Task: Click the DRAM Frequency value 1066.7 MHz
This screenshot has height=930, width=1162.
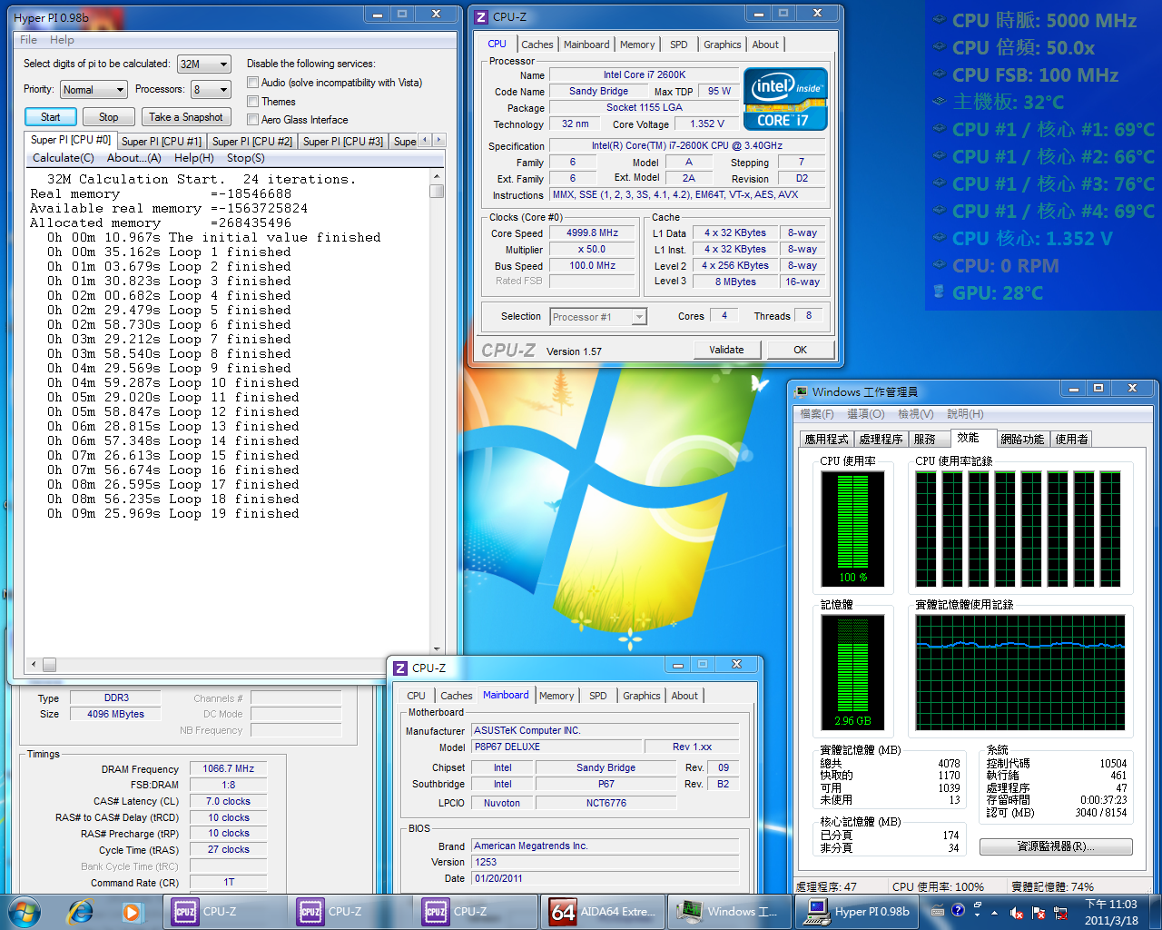Action: coord(229,768)
